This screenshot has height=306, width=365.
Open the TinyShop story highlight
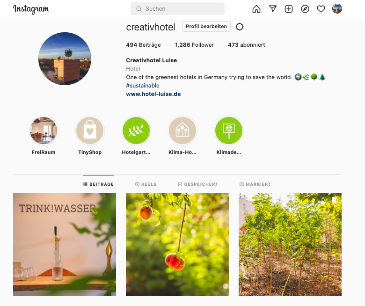(x=90, y=131)
